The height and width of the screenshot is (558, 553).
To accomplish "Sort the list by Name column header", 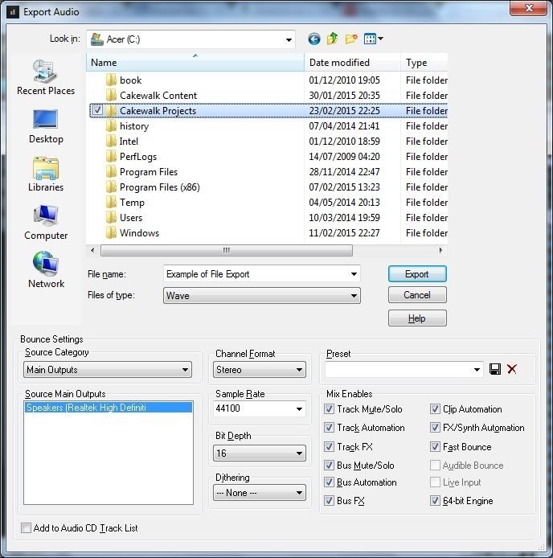I will (195, 63).
